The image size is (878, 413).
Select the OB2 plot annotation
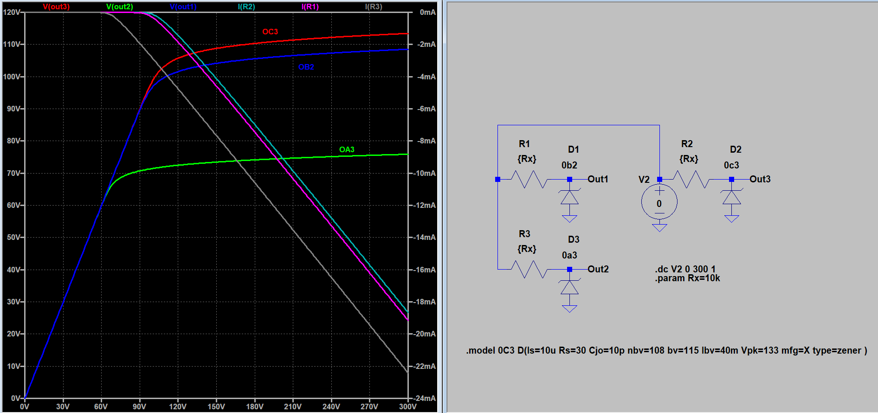click(x=306, y=67)
